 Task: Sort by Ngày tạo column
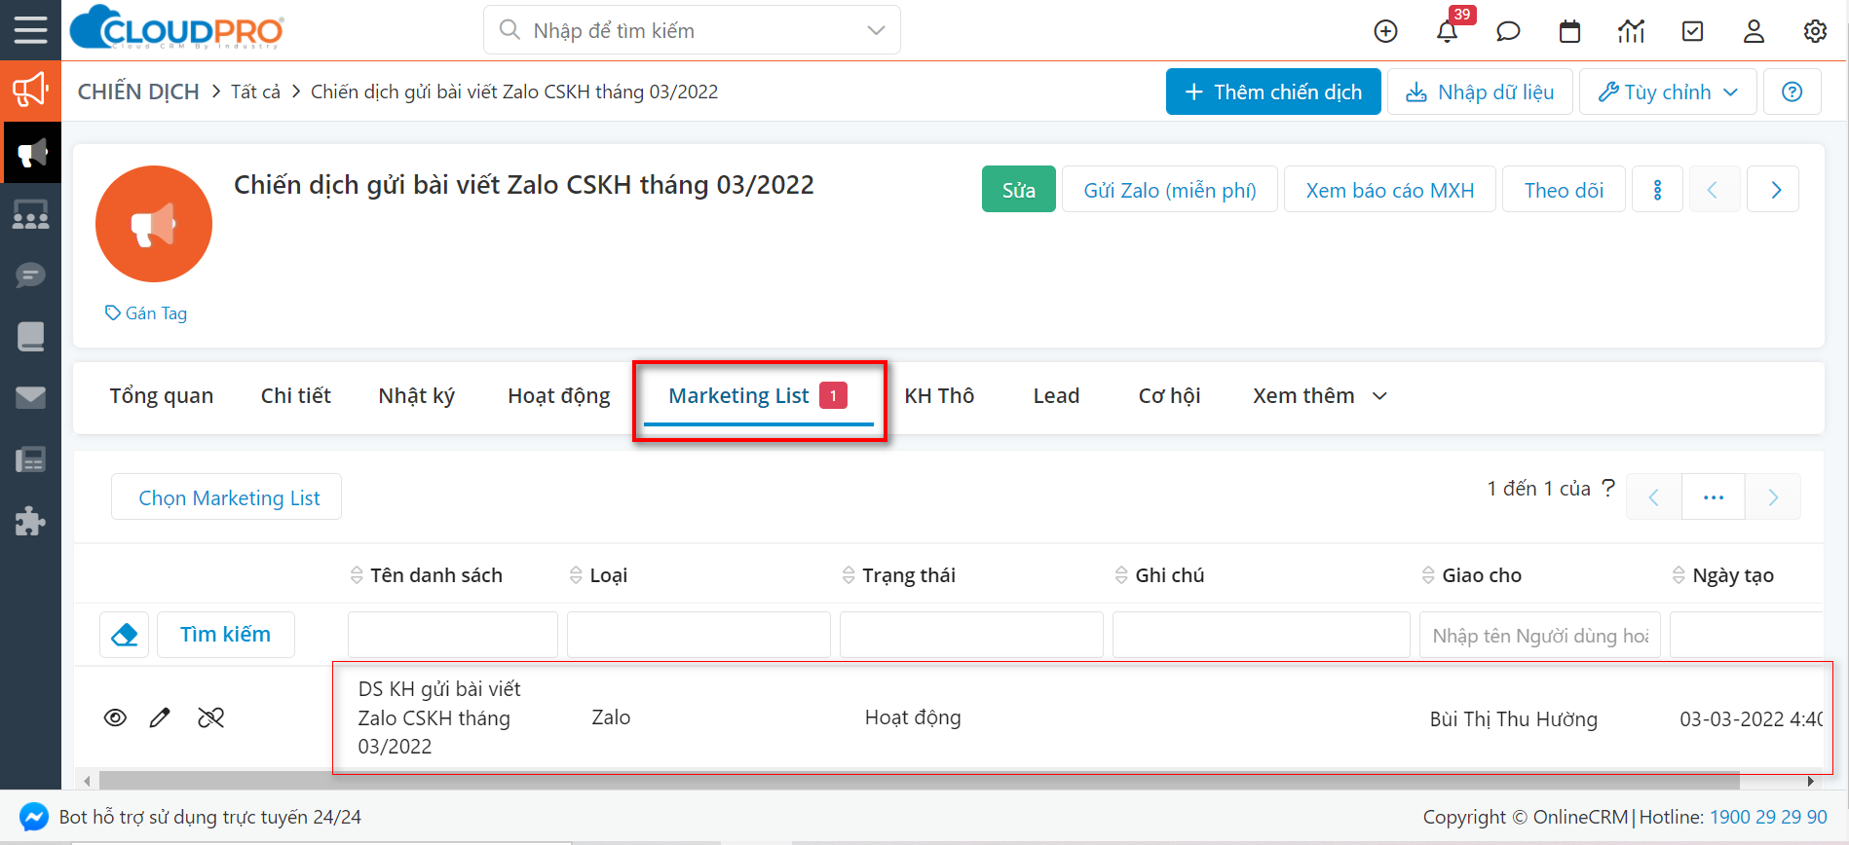click(1722, 575)
